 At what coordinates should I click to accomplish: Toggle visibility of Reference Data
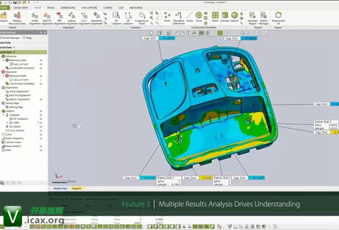(x=41, y=61)
